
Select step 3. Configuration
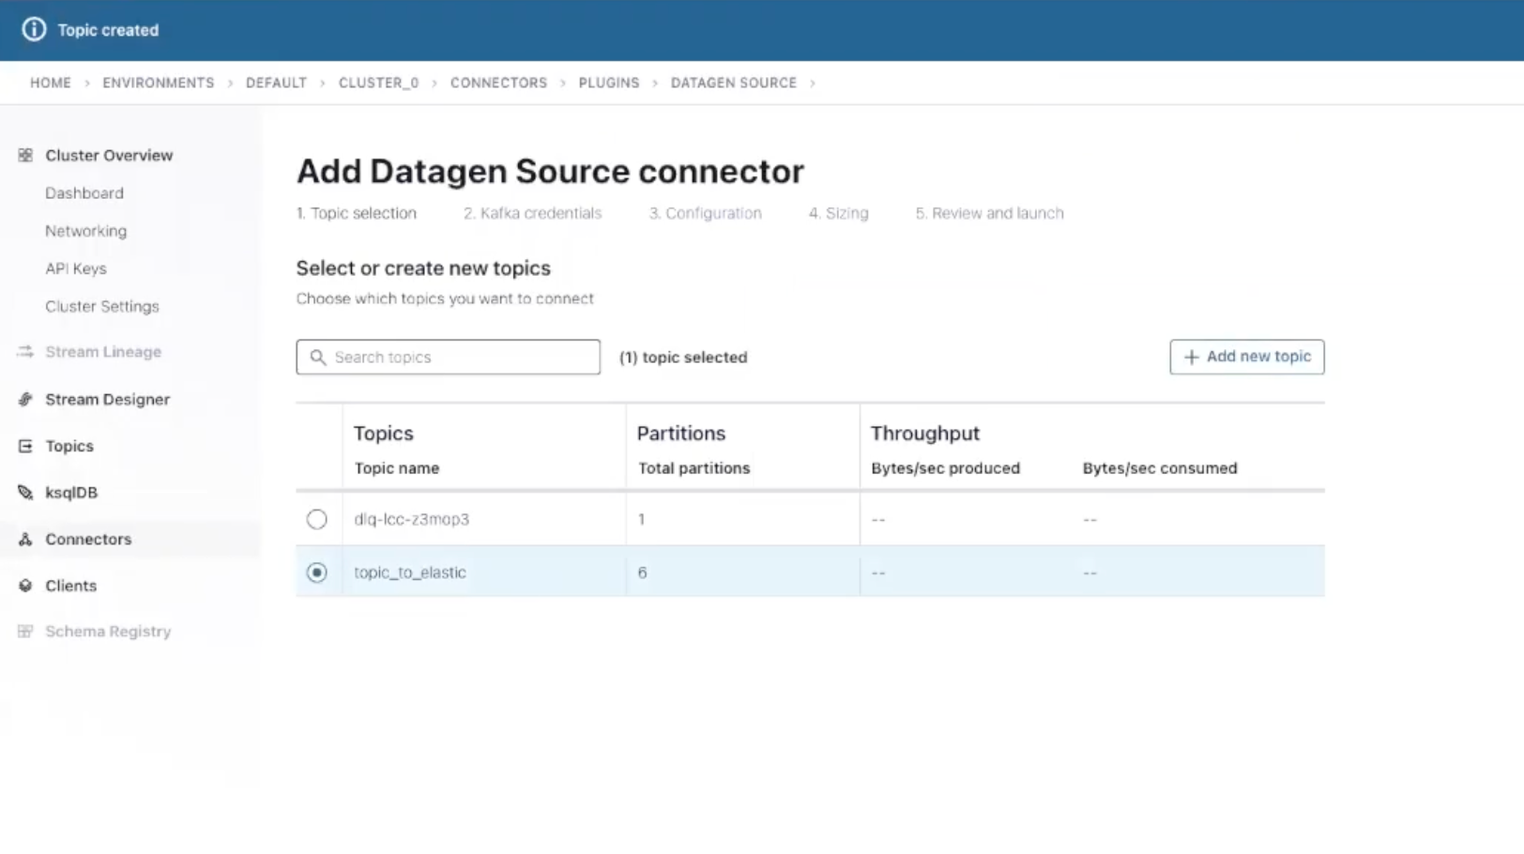click(706, 213)
